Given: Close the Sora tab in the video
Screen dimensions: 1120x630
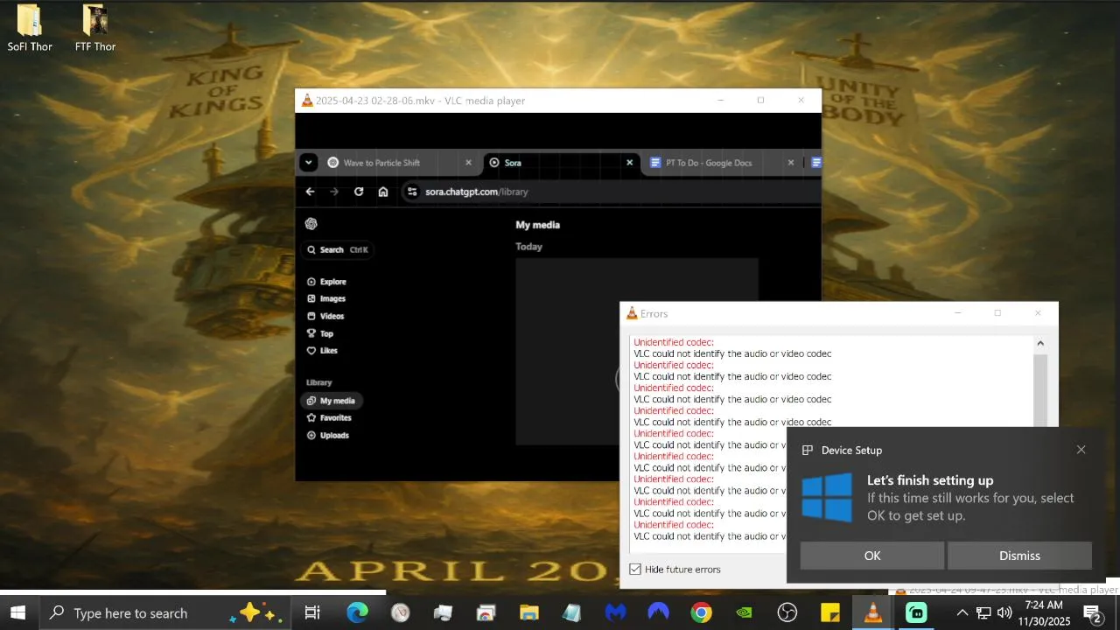Looking at the screenshot, I should (629, 163).
